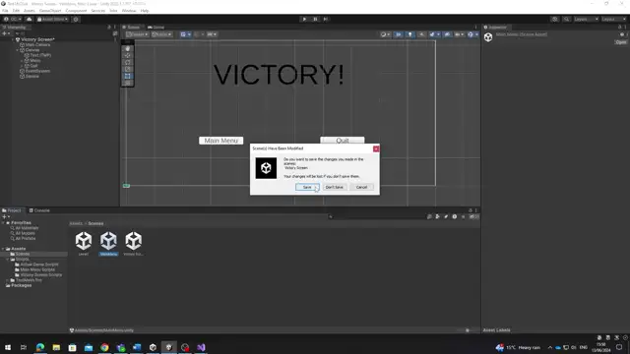Click Don't Save in the dialog
Screen dimensions: 630x354
click(335, 187)
